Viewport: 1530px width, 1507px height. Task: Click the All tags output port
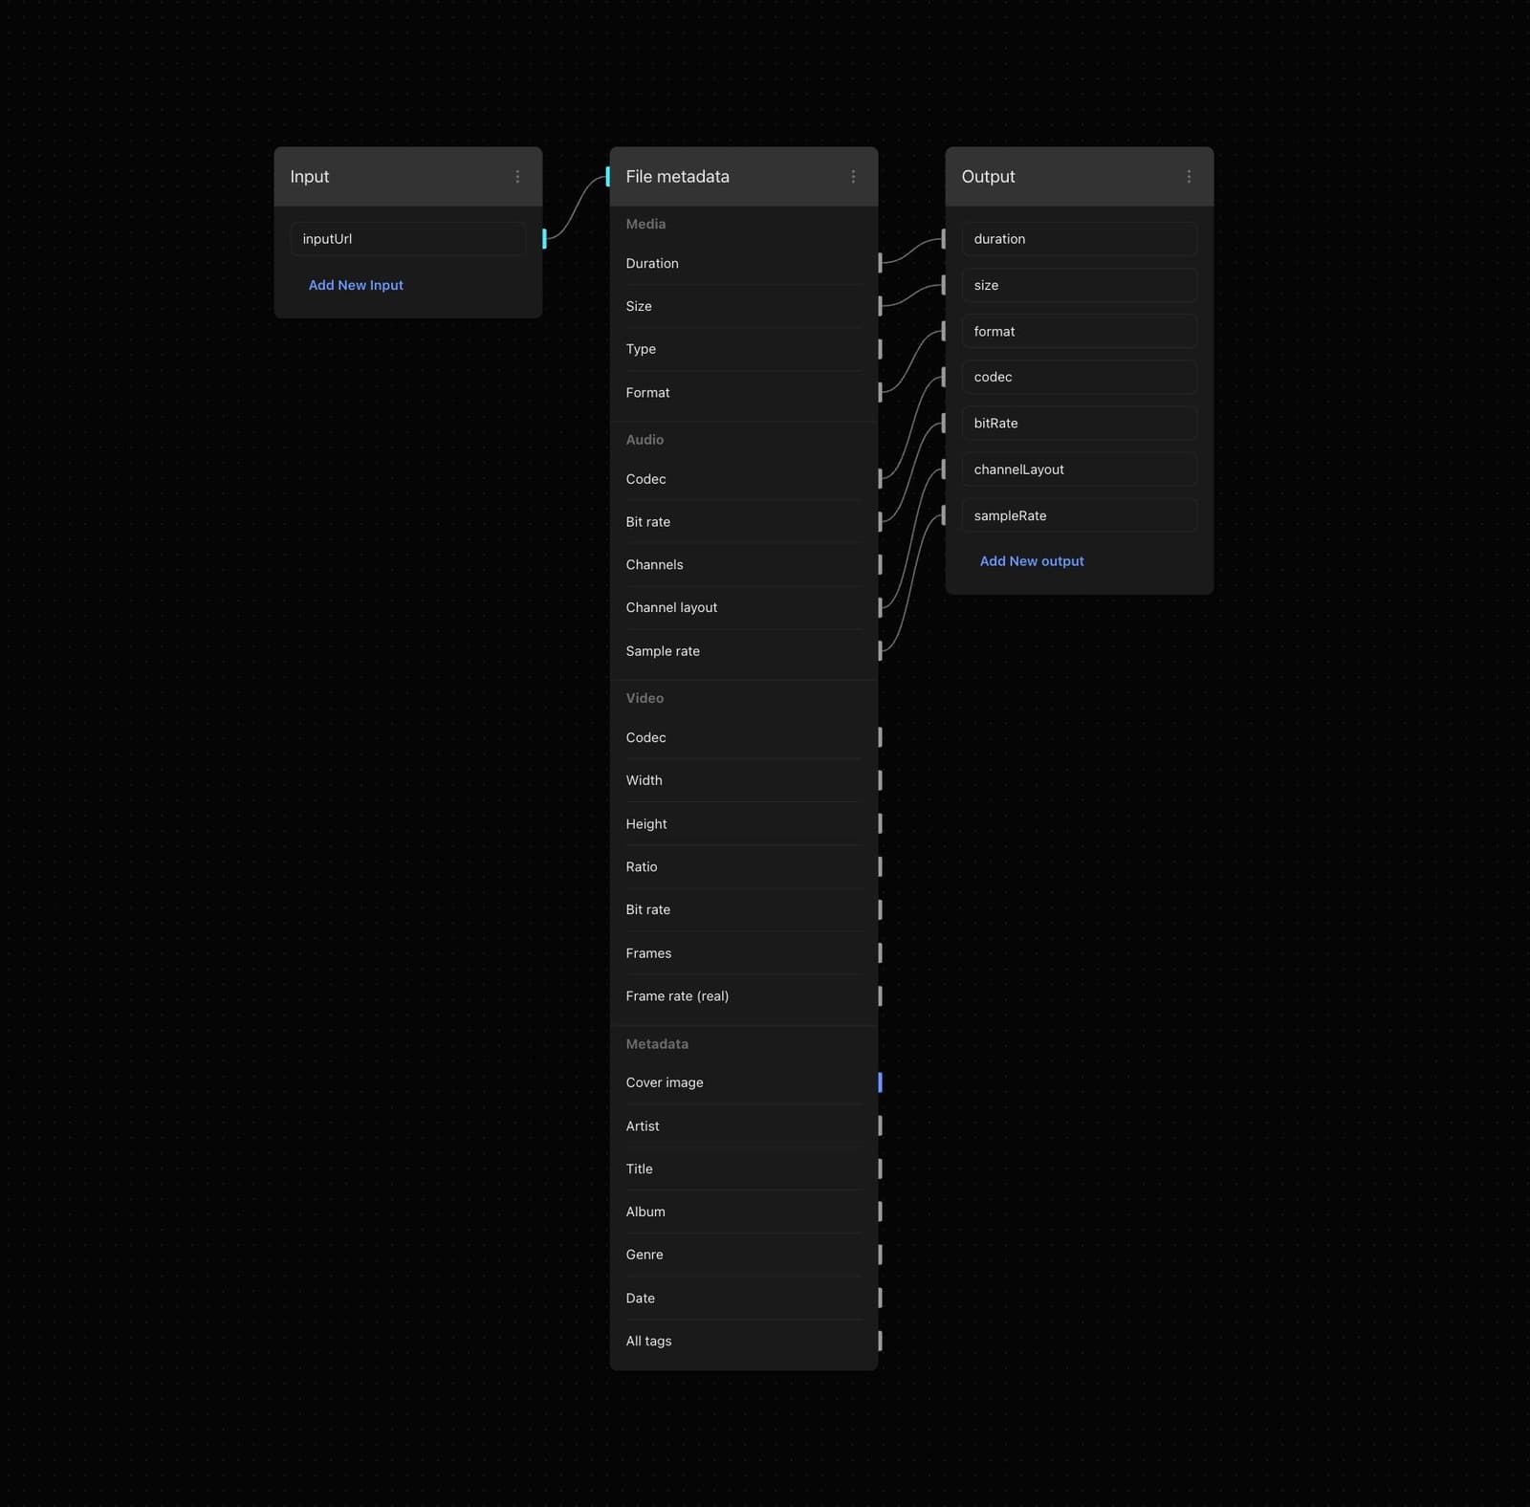880,1342
